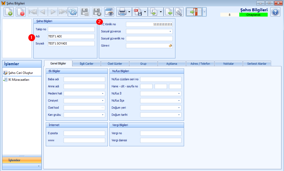Viewport: 284px width, 171px height.
Task: Expand the navigation pane options arrow below İşlemler
Action: coord(39,166)
